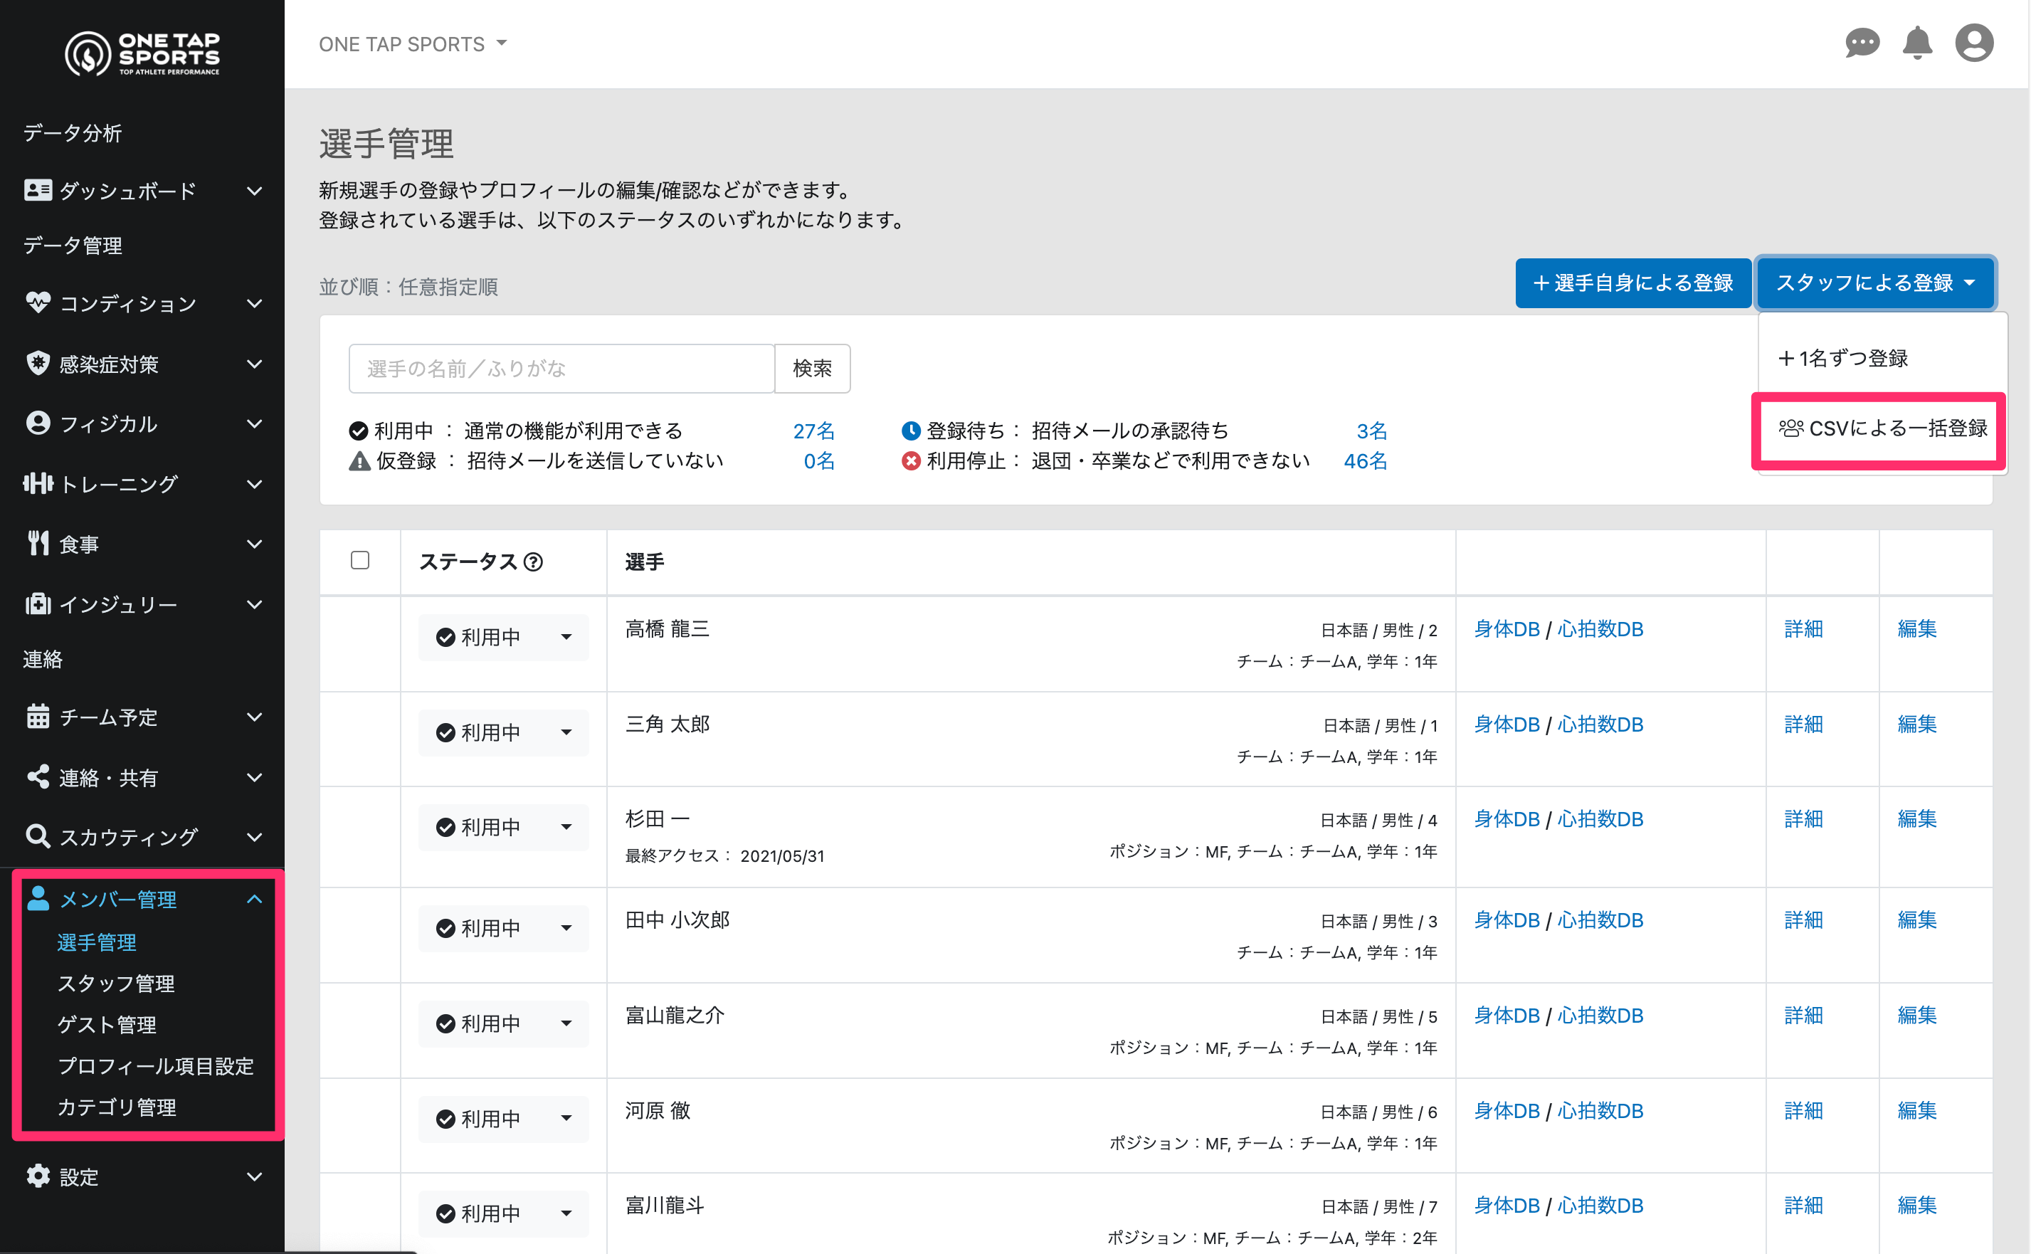Click the 利用停止 red cross icon
Screen dimensions: 2031x1254
911,461
